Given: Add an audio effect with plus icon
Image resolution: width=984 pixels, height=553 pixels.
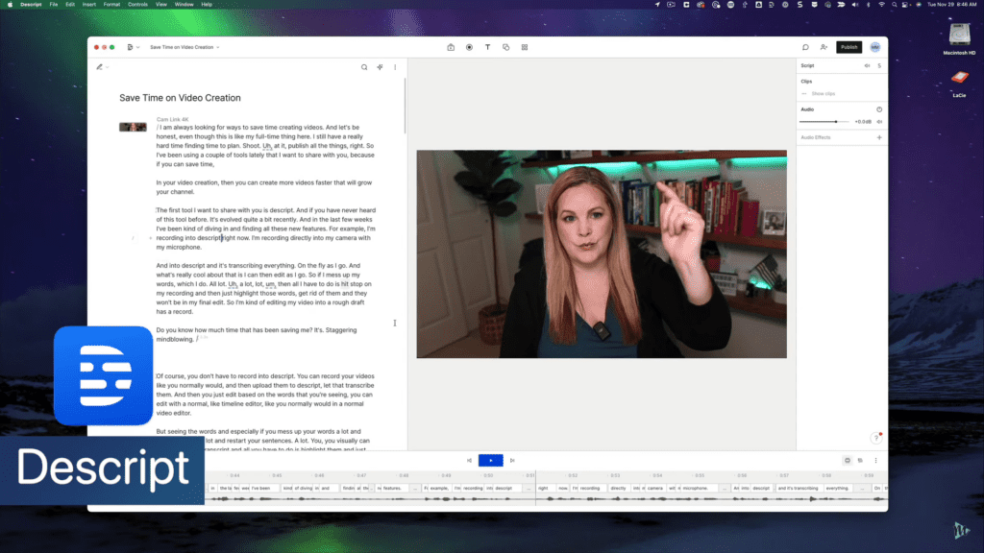Looking at the screenshot, I should click(x=879, y=137).
